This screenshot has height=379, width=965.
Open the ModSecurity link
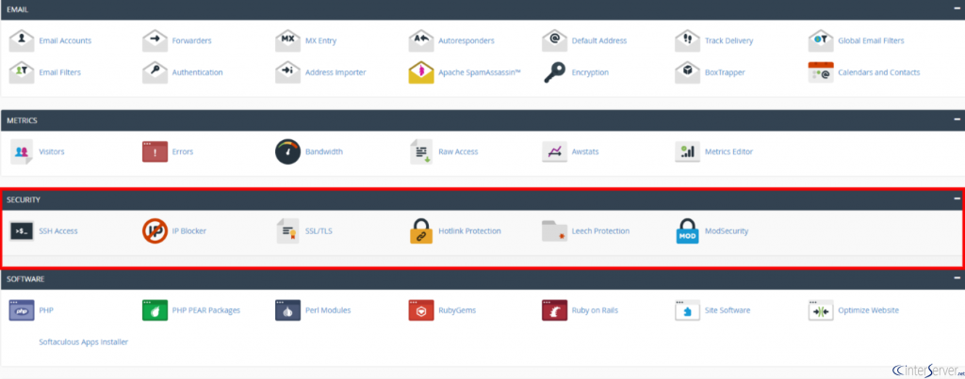pos(727,231)
